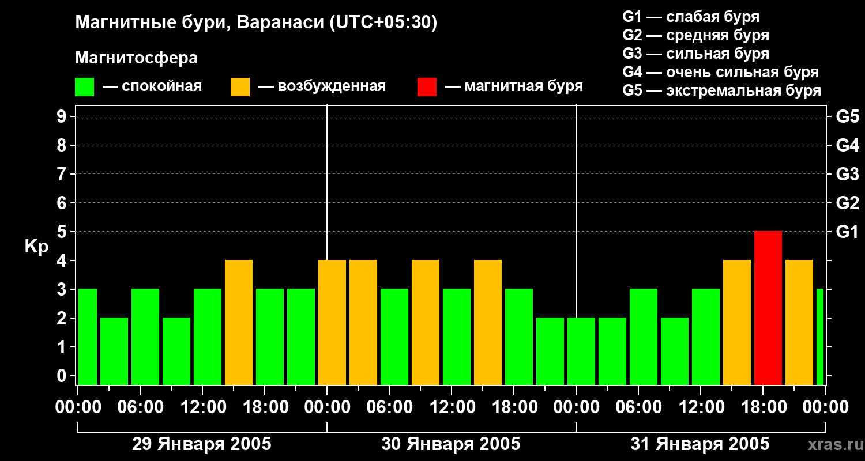Select the line "G4 — очень сильная буря"

click(721, 72)
